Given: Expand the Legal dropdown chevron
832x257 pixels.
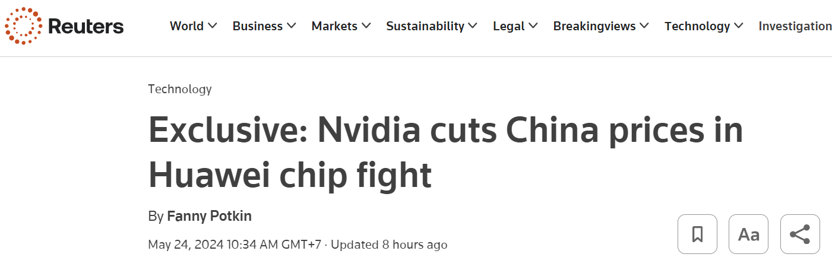Looking at the screenshot, I should click(533, 26).
